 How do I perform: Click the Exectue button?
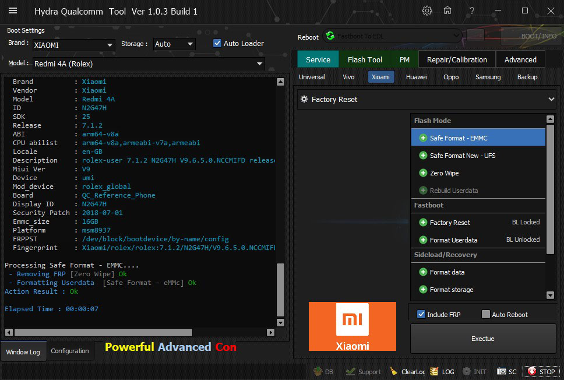coord(482,339)
